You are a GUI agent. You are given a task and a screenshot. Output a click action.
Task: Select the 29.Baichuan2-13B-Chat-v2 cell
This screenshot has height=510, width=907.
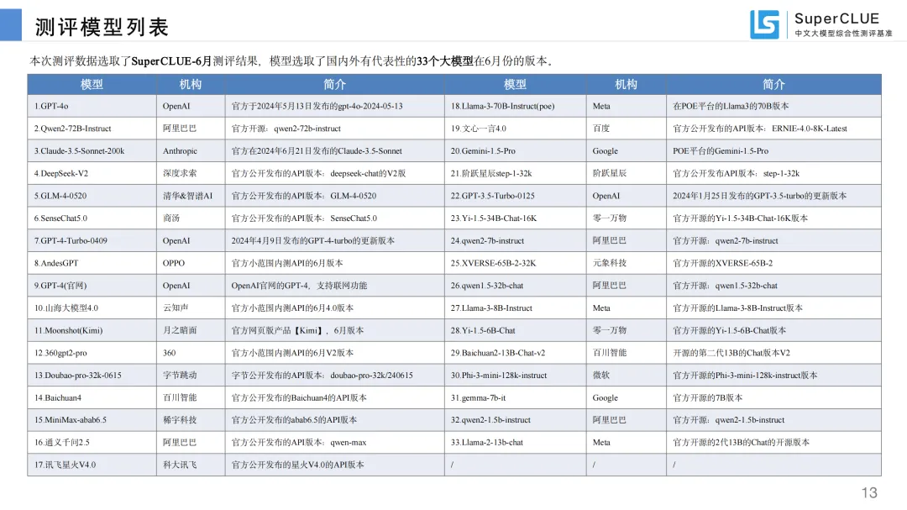[x=516, y=353]
